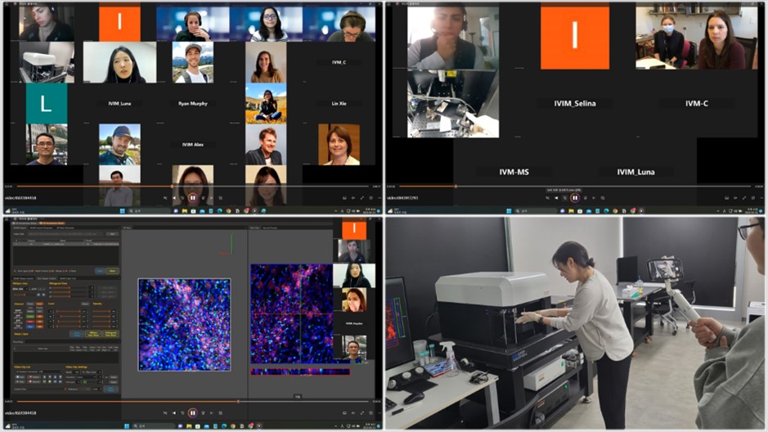Click taskbar search box in participant gallery screenshot
Screen dimensions: 768x432
point(149,210)
